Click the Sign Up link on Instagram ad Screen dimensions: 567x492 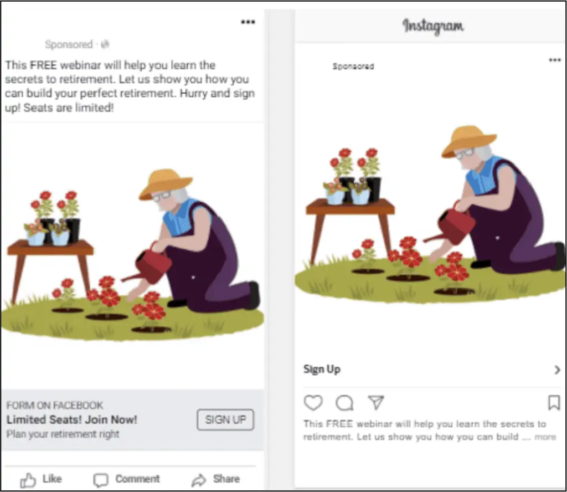pyautogui.click(x=322, y=370)
